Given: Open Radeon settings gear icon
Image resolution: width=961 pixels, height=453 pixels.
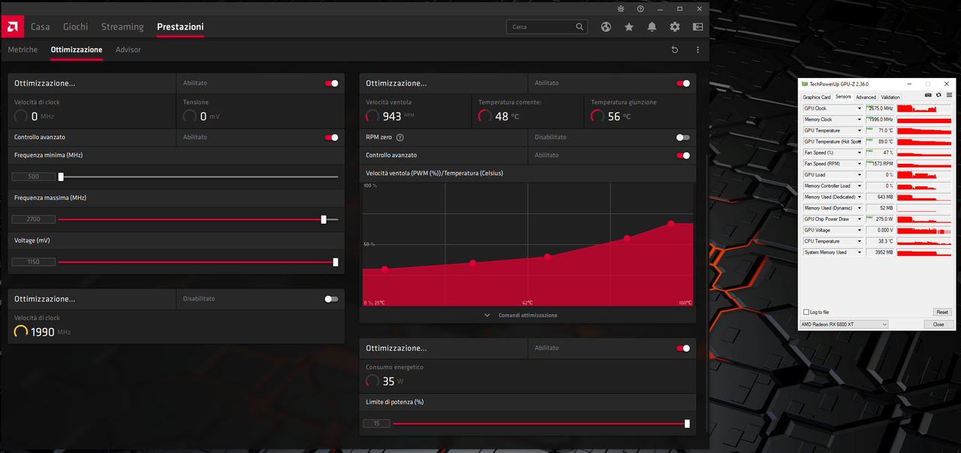Looking at the screenshot, I should point(675,27).
